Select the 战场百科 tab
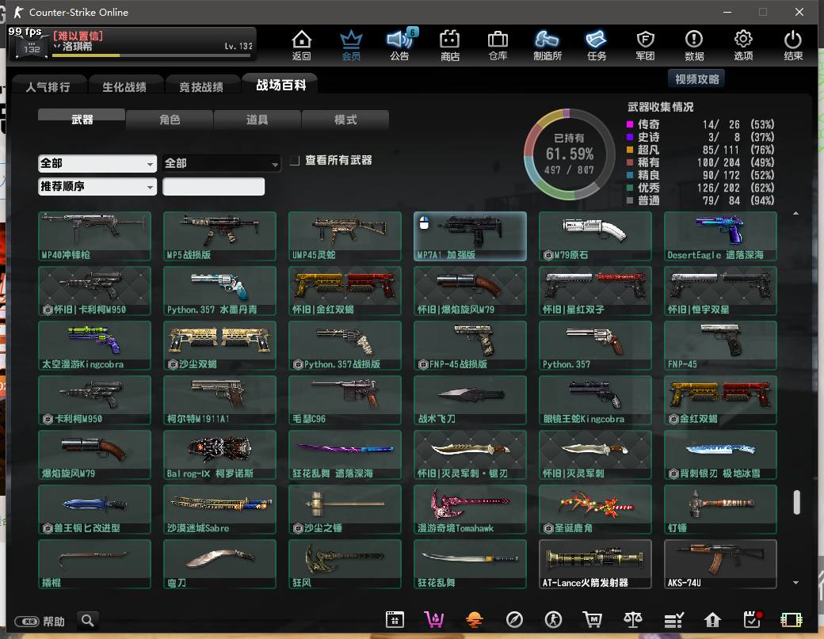Screen dimensions: 824x639 click(280, 85)
